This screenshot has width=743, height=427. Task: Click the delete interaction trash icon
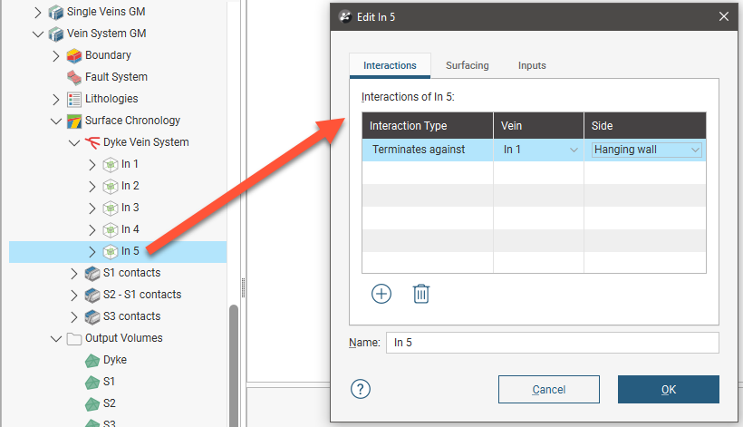(421, 294)
